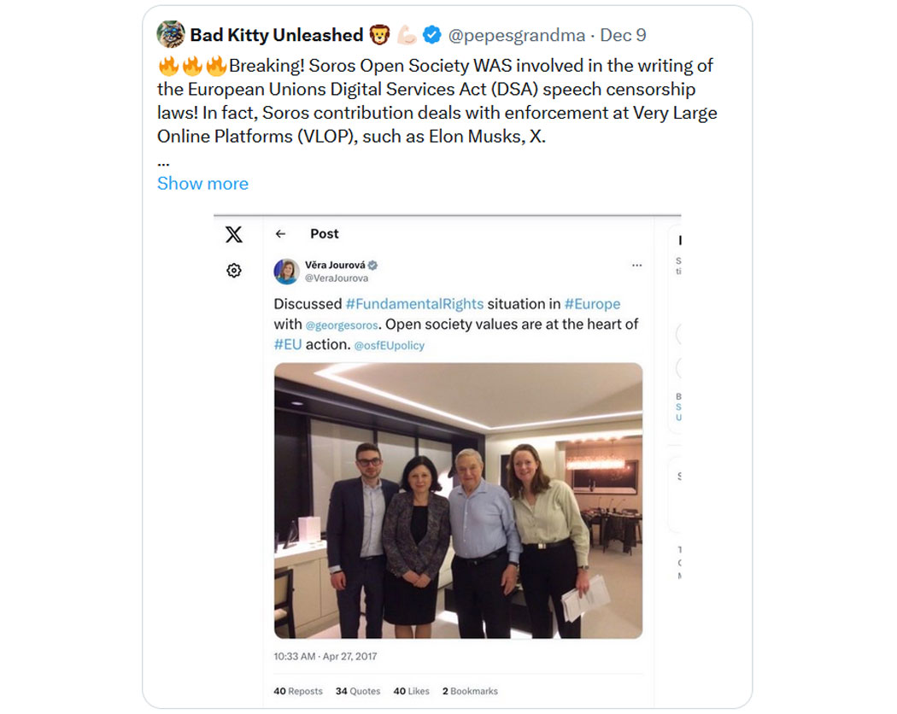Open the settings gear icon
Image resolution: width=897 pixels, height=714 pixels.
[233, 271]
